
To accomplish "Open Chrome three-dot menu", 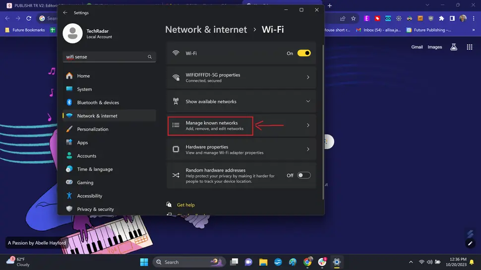I will [474, 18].
